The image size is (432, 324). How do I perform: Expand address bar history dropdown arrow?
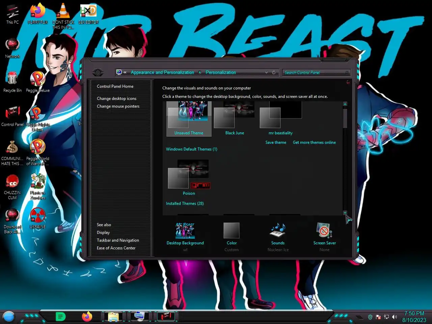tap(266, 72)
